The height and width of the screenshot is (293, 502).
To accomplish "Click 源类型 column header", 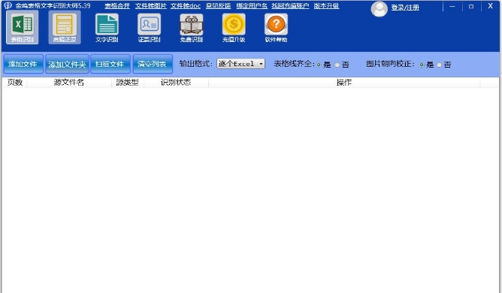I will 128,83.
